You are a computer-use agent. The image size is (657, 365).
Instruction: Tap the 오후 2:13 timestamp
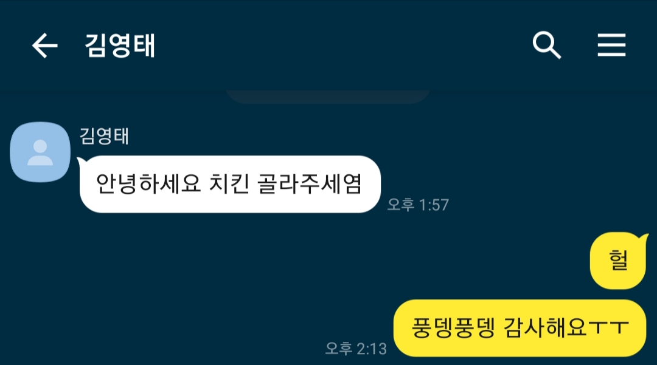coord(356,349)
